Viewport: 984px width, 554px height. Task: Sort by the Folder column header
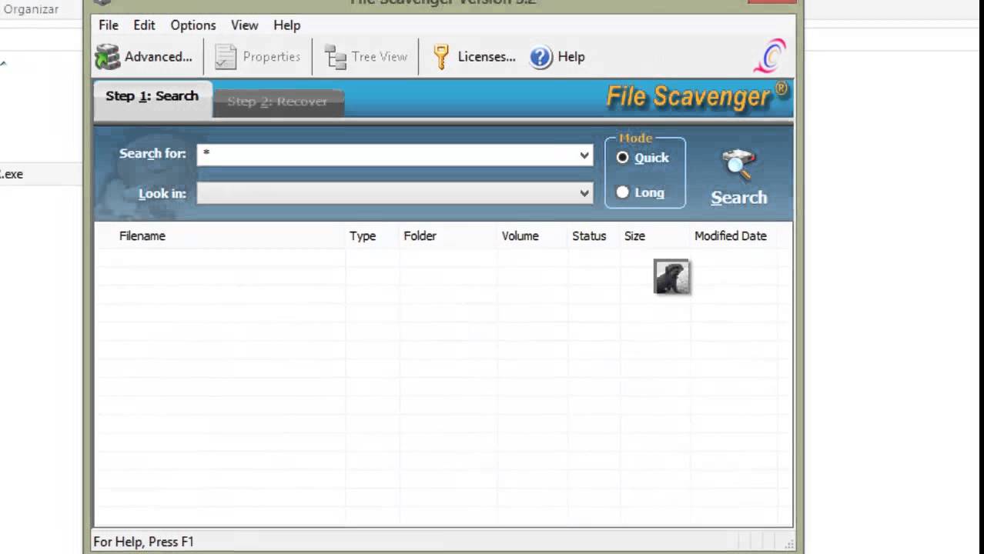(420, 236)
